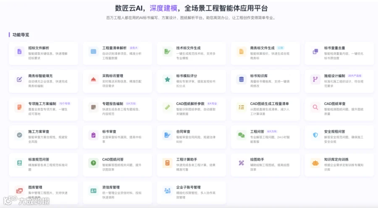Open the CAD图纸生成工程量清单 checklist icon
Viewport: 378px width, 208px height.
point(241,107)
